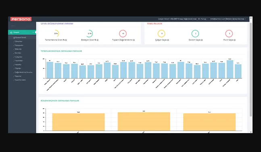Click the icon beside Pozisyonlar
This screenshot has height=152, width=261.
(14, 45)
